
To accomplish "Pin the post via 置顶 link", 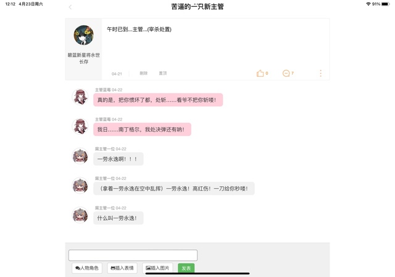I will click(163, 73).
